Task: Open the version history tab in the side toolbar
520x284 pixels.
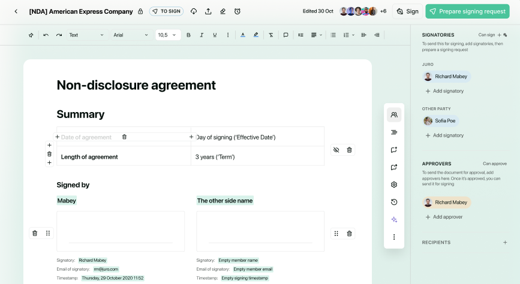Action: click(394, 202)
